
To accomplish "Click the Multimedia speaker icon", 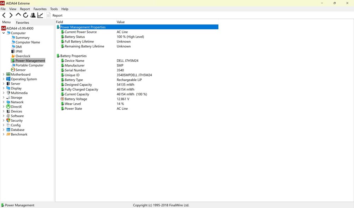I will click(8, 93).
